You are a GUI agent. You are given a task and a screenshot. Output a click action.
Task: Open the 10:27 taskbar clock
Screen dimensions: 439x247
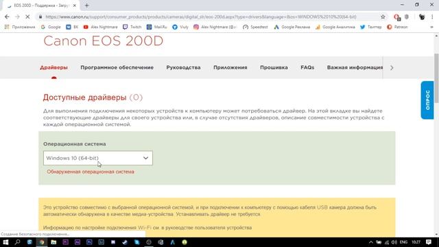pos(416,242)
